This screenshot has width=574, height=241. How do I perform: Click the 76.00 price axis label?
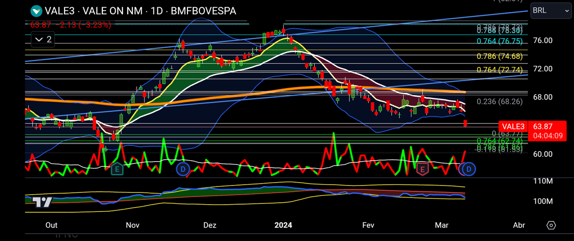542,40
